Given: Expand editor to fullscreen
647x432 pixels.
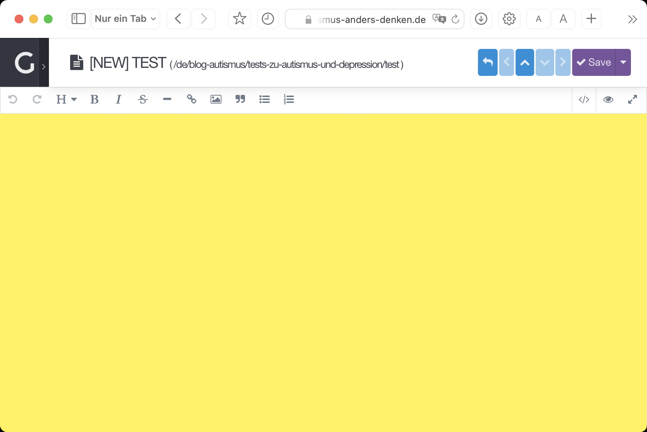Looking at the screenshot, I should [632, 99].
